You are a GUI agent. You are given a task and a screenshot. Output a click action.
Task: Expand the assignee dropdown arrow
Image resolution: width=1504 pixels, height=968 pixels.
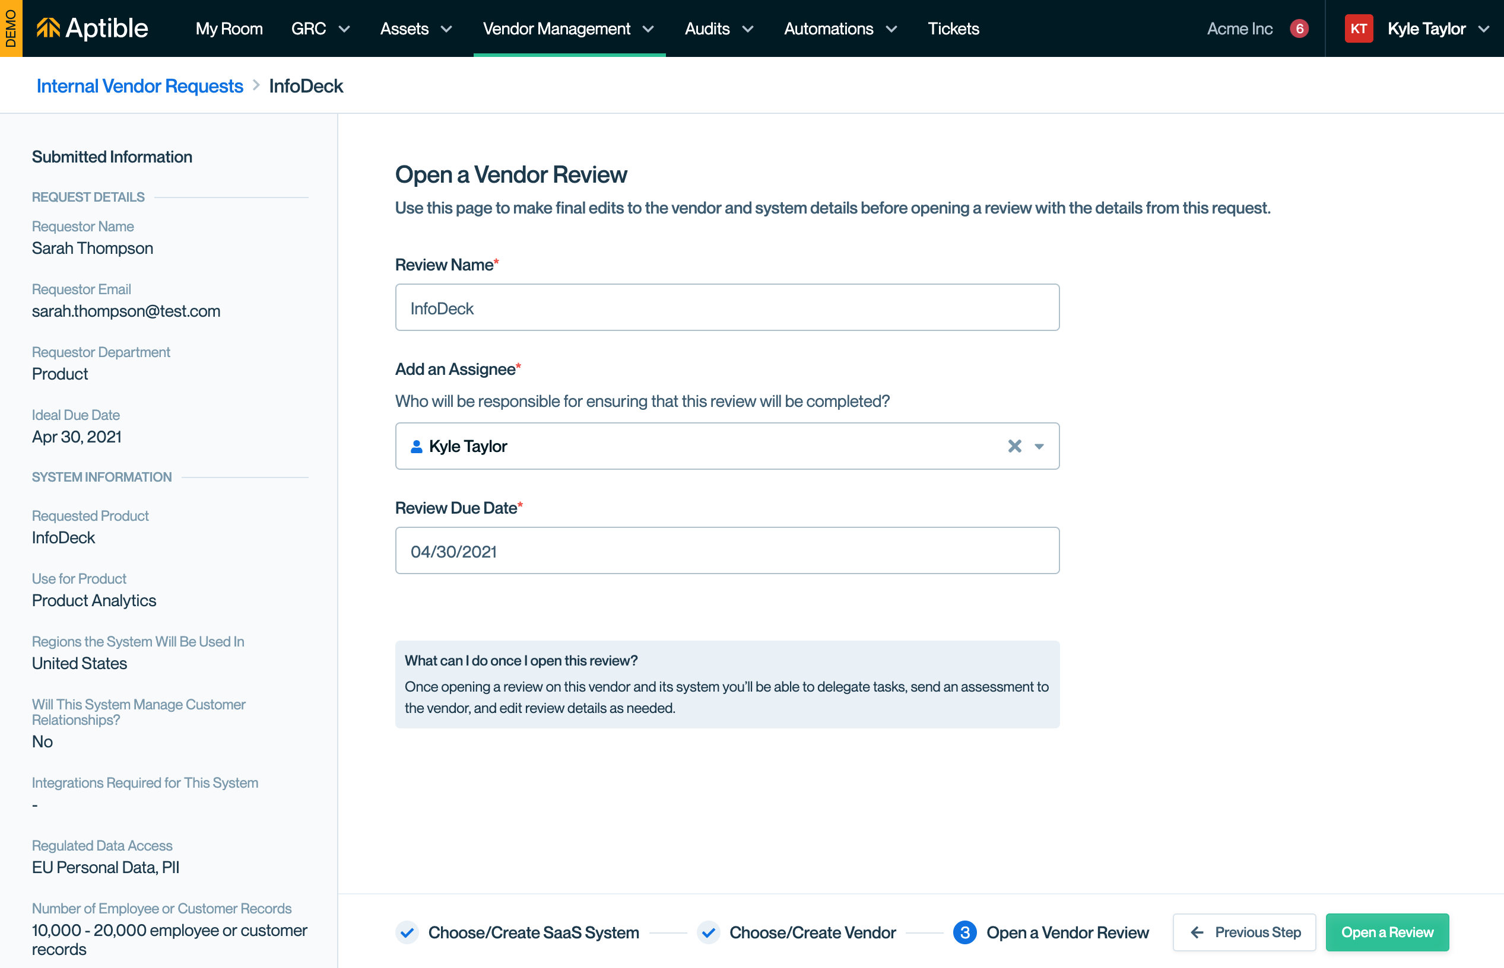1039,446
